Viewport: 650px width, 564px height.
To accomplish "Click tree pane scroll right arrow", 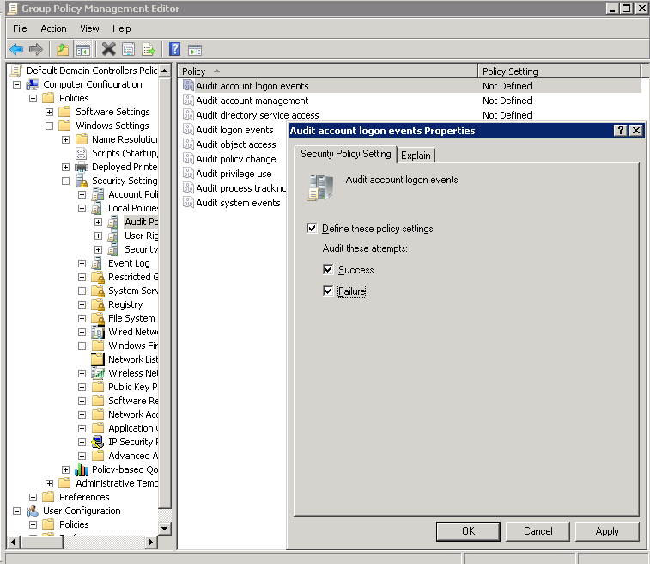I will 151,542.
